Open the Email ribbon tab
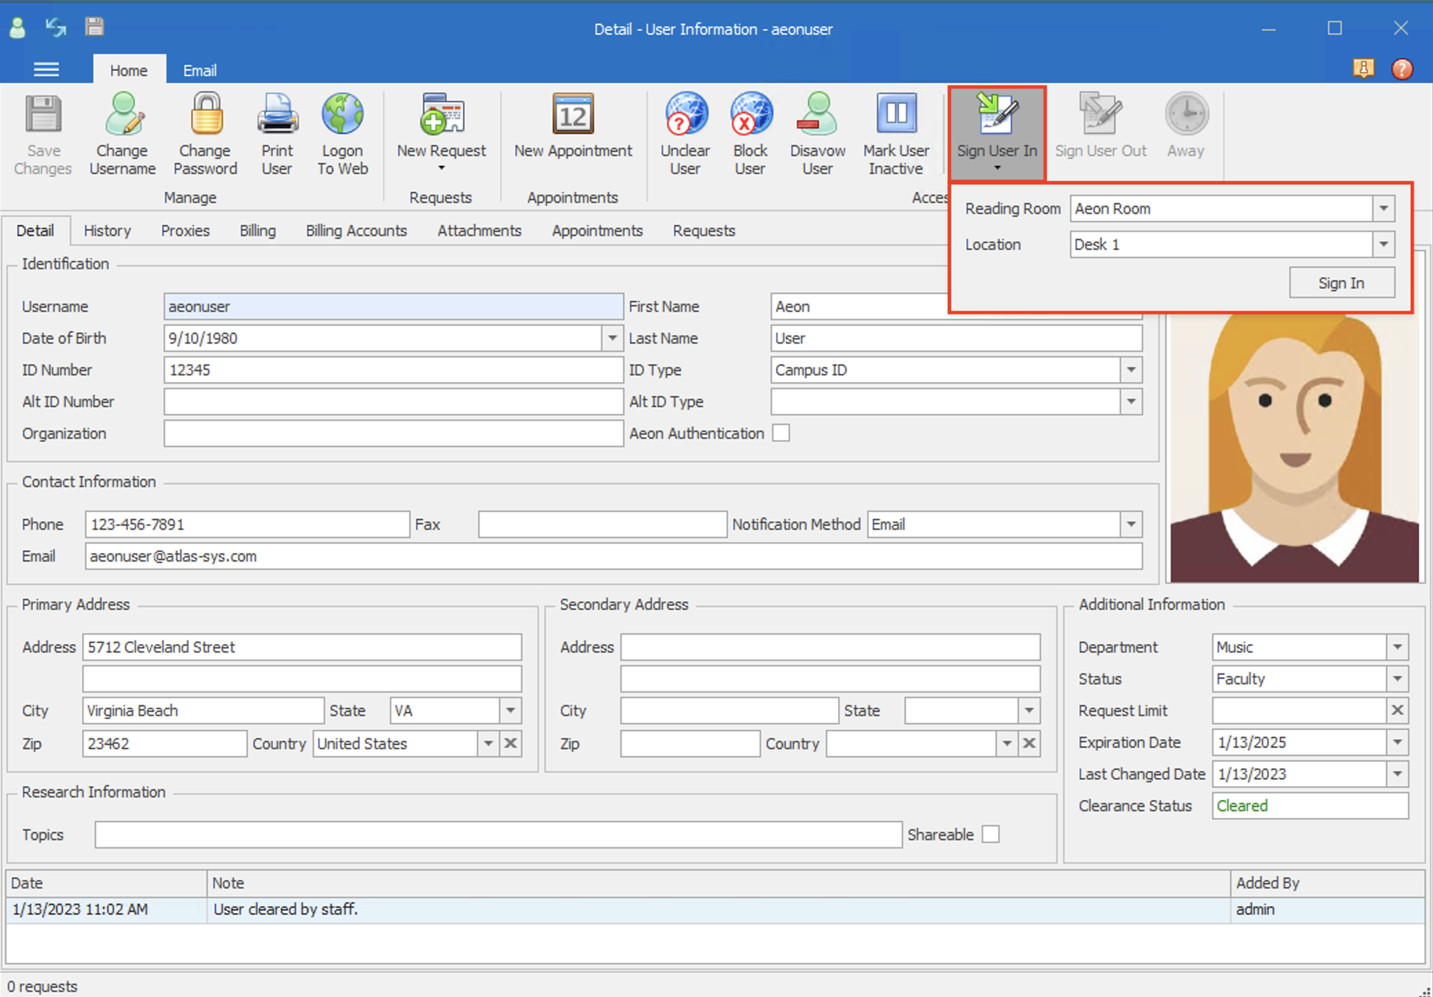 (x=199, y=70)
